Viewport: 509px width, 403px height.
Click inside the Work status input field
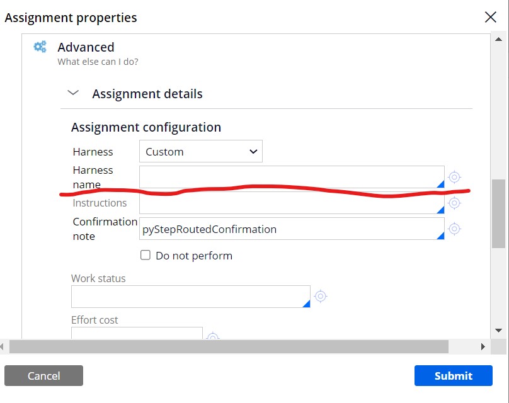pyautogui.click(x=189, y=296)
